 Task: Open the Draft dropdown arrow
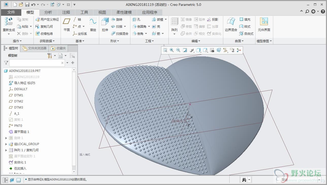166,19
